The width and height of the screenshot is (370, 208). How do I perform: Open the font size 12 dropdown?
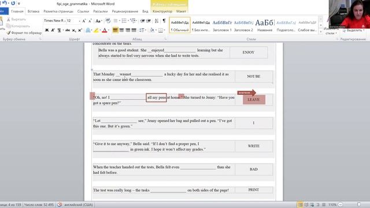pyautogui.click(x=79, y=21)
